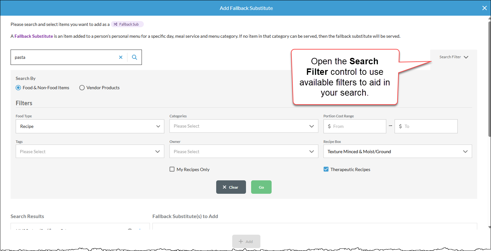Click the Search Filter chevron icon

[x=466, y=57]
